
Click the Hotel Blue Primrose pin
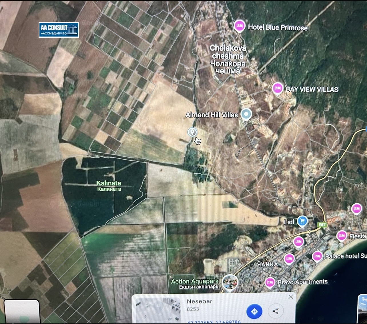pyautogui.click(x=239, y=26)
